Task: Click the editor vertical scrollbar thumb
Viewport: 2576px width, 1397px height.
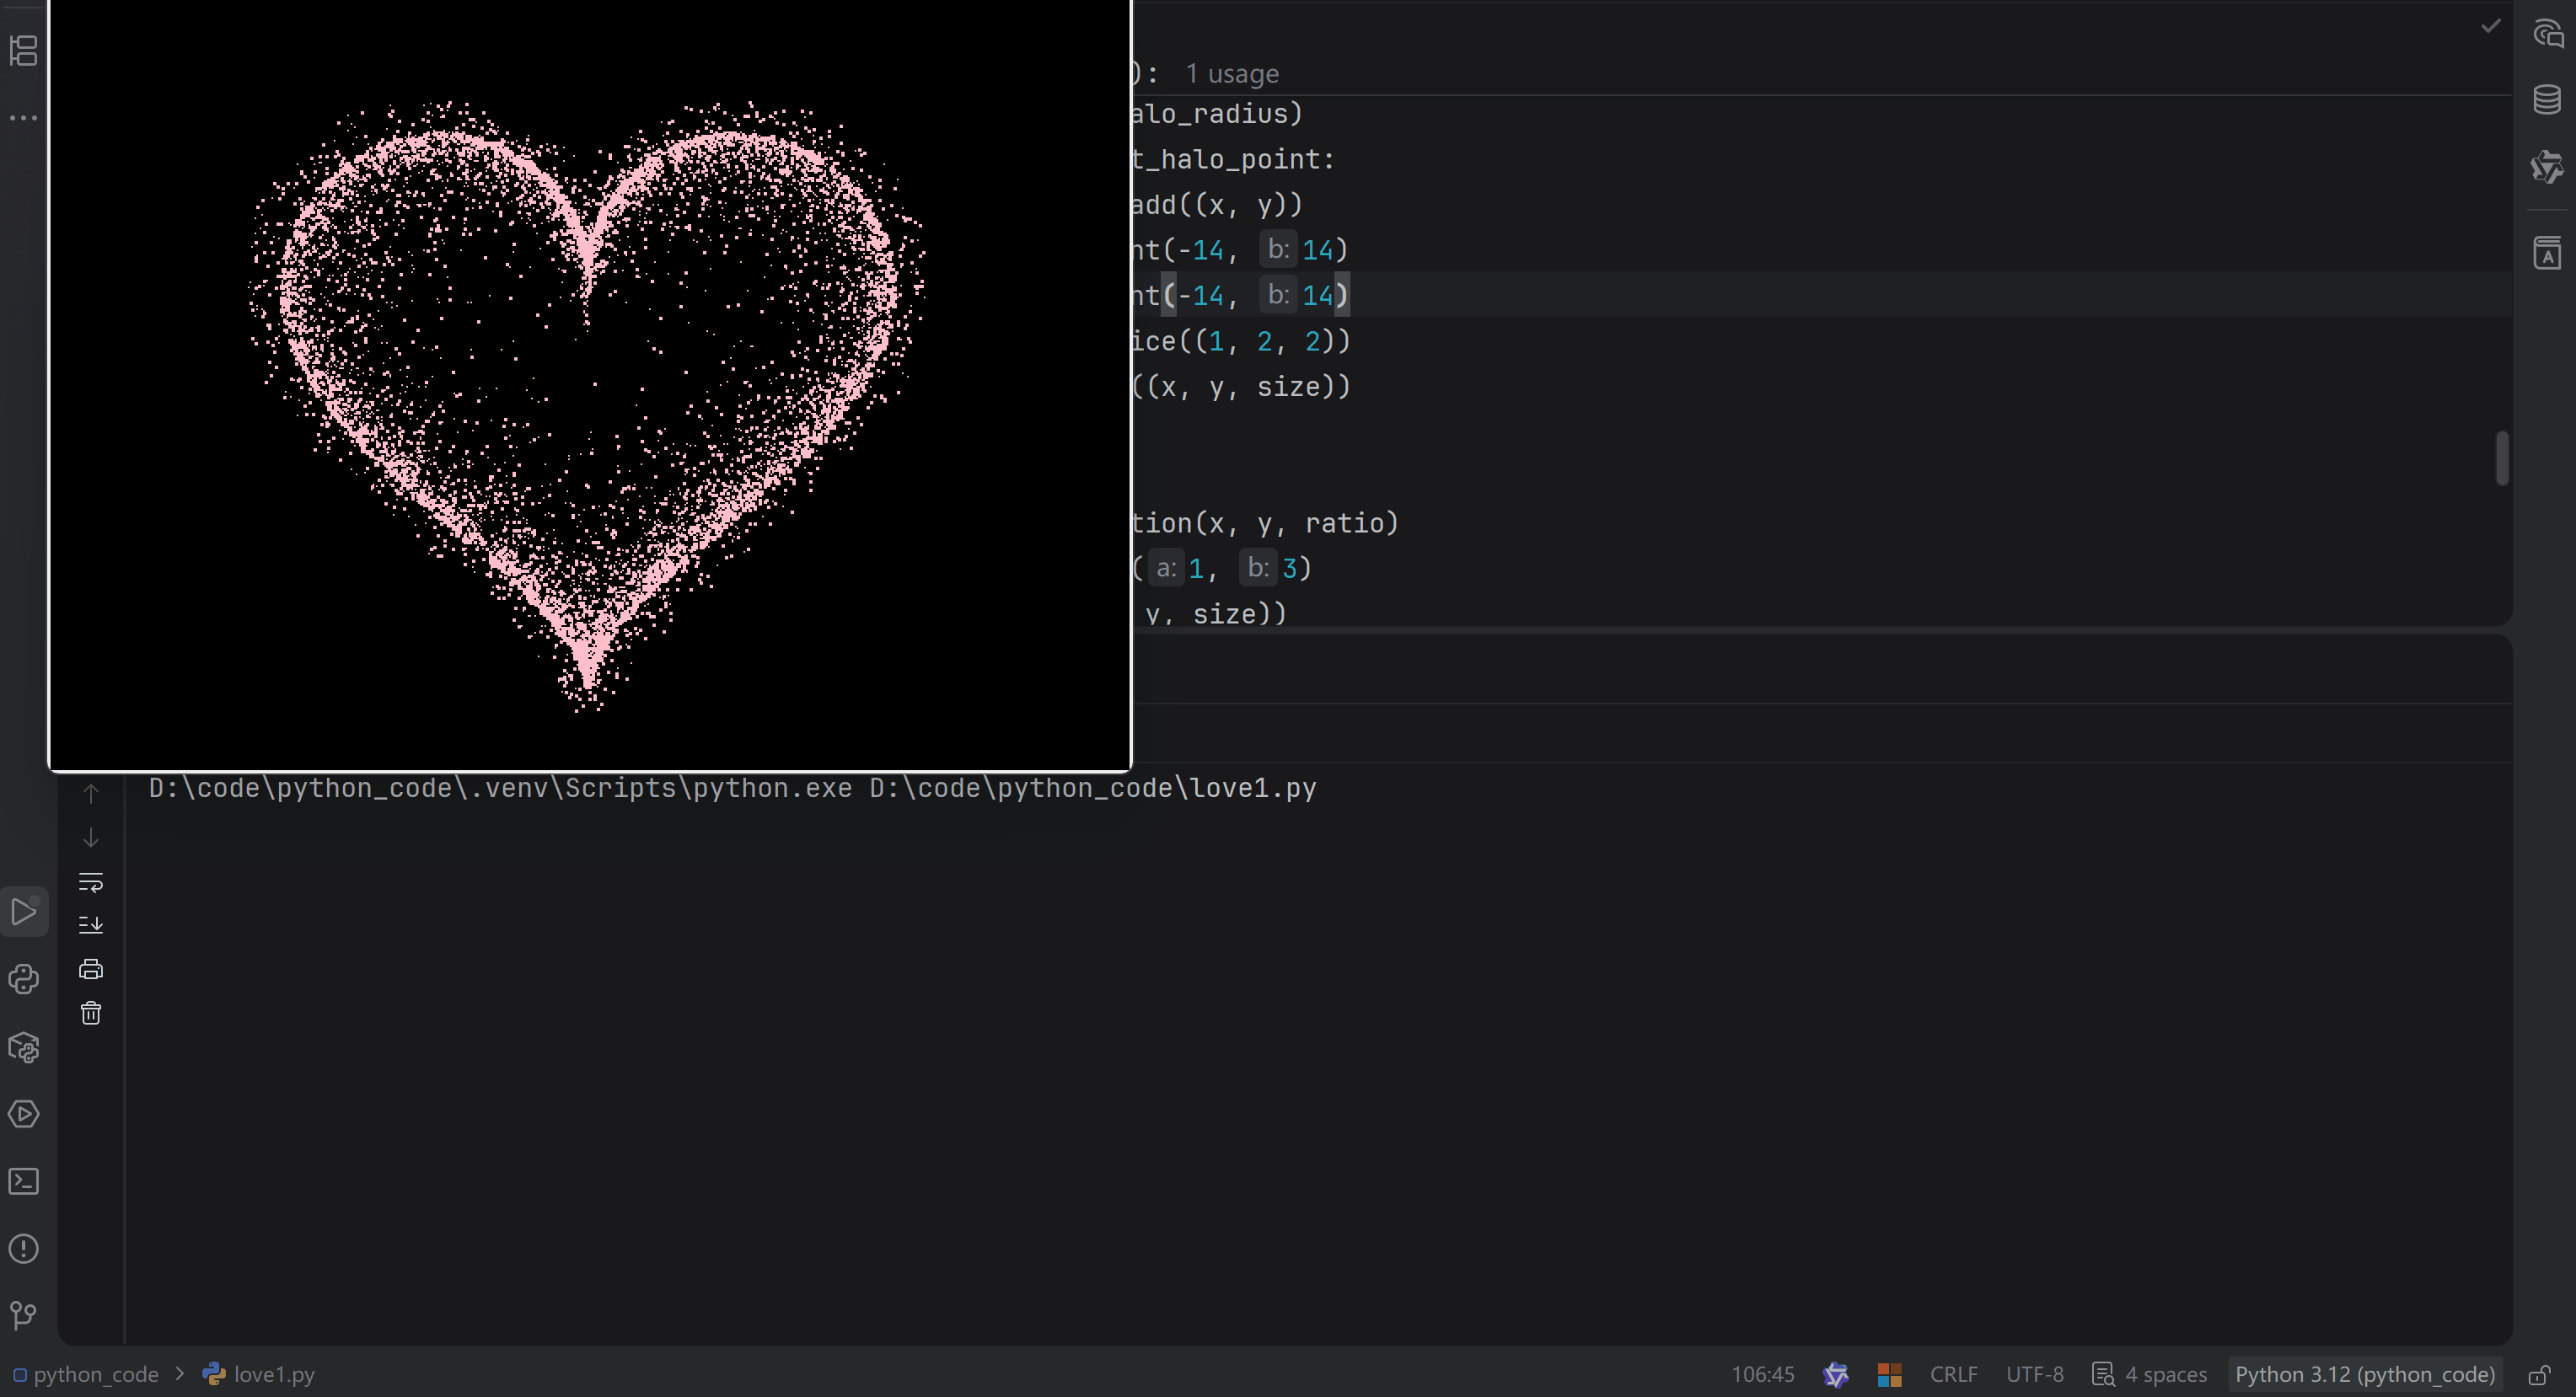Action: (2501, 458)
